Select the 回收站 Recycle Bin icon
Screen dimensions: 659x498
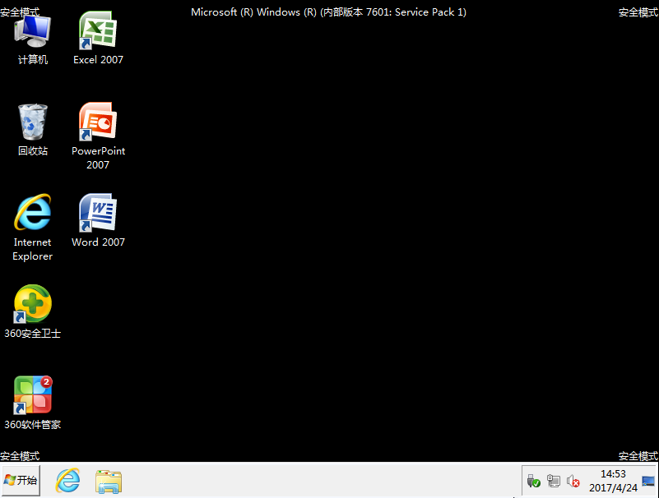[32, 130]
